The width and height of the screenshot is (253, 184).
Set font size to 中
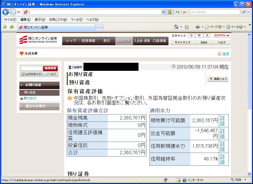point(199,36)
